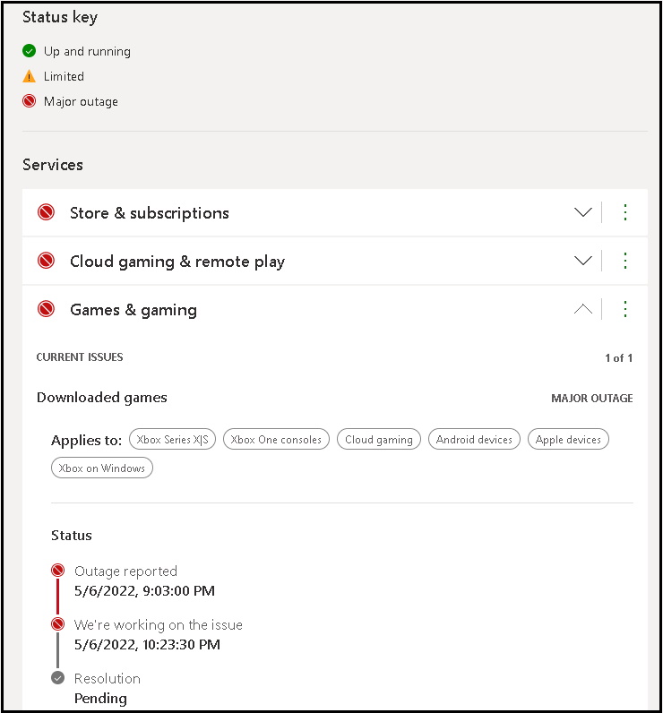Select the Xbox Series X|S tag
Image resolution: width=663 pixels, height=713 pixels.
point(172,439)
